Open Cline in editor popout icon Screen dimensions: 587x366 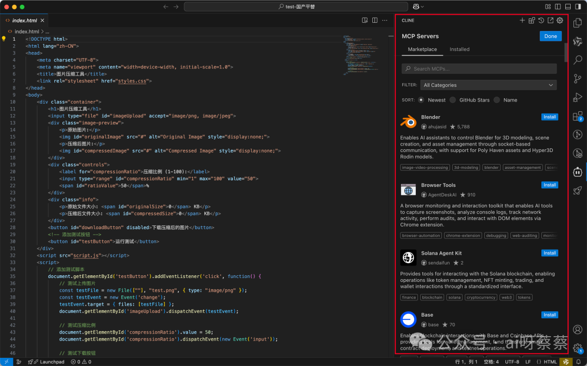coord(550,20)
